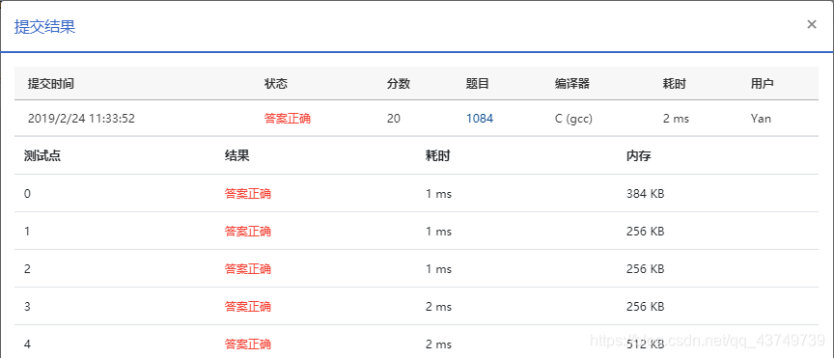Viewport: 834px width, 358px height.
Task: Click the 384 KB memory value
Action: (x=645, y=194)
